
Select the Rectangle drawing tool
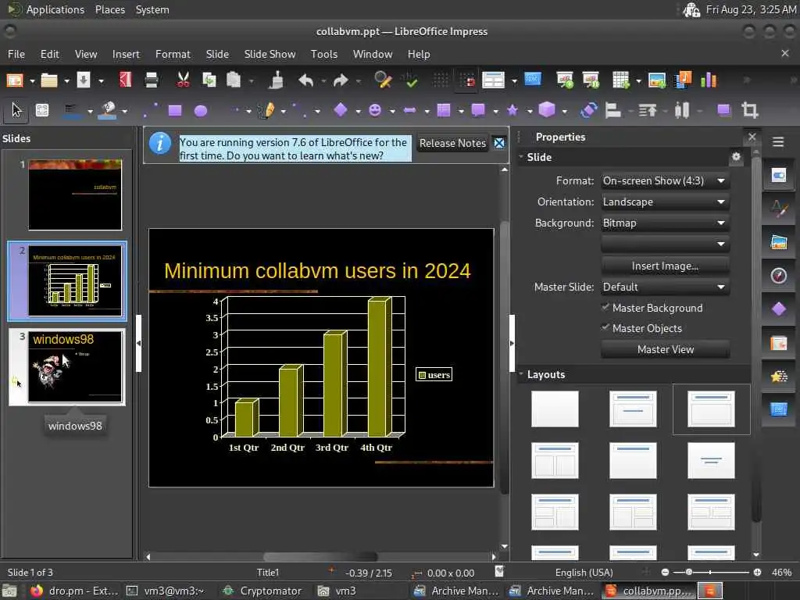[x=175, y=110]
